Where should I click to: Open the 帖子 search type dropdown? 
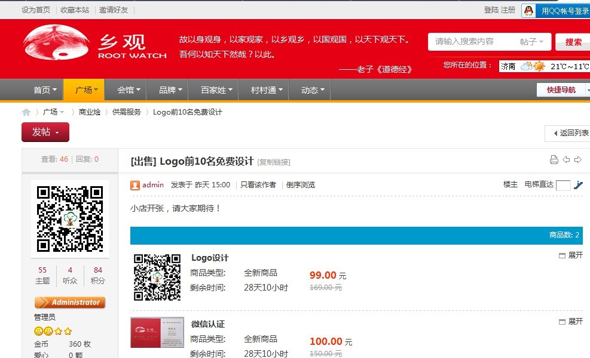pos(531,42)
